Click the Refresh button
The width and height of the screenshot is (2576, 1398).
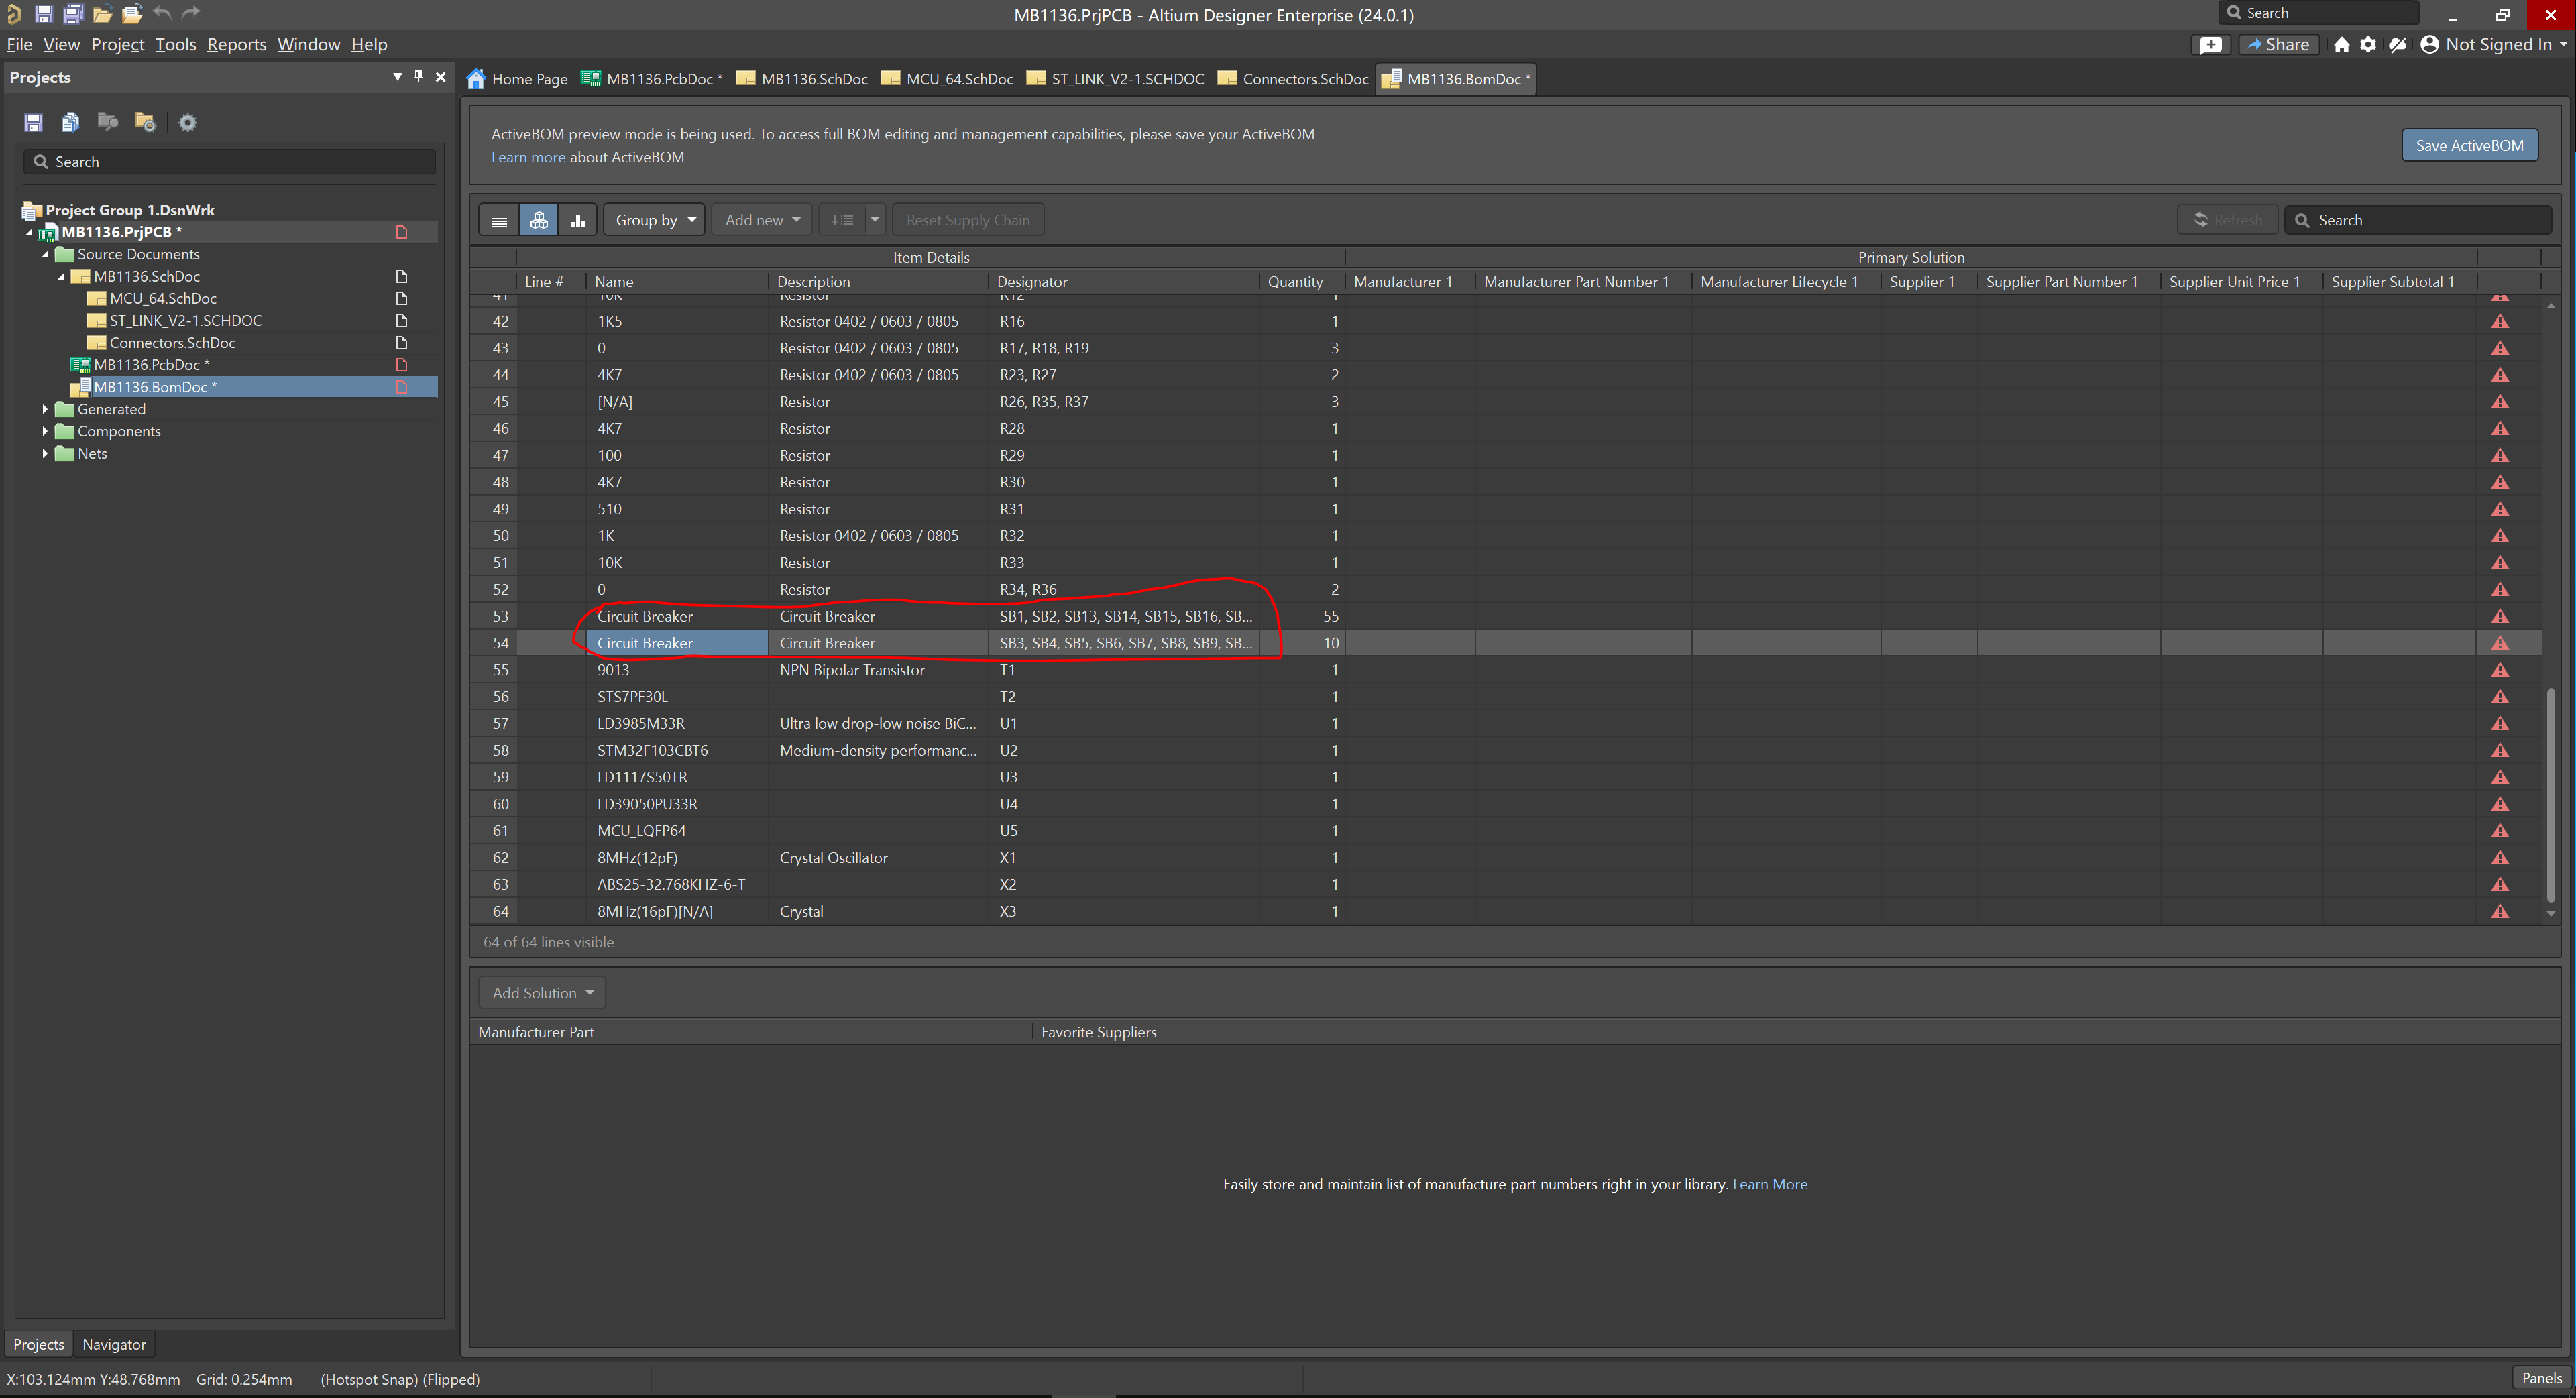pos(2227,220)
